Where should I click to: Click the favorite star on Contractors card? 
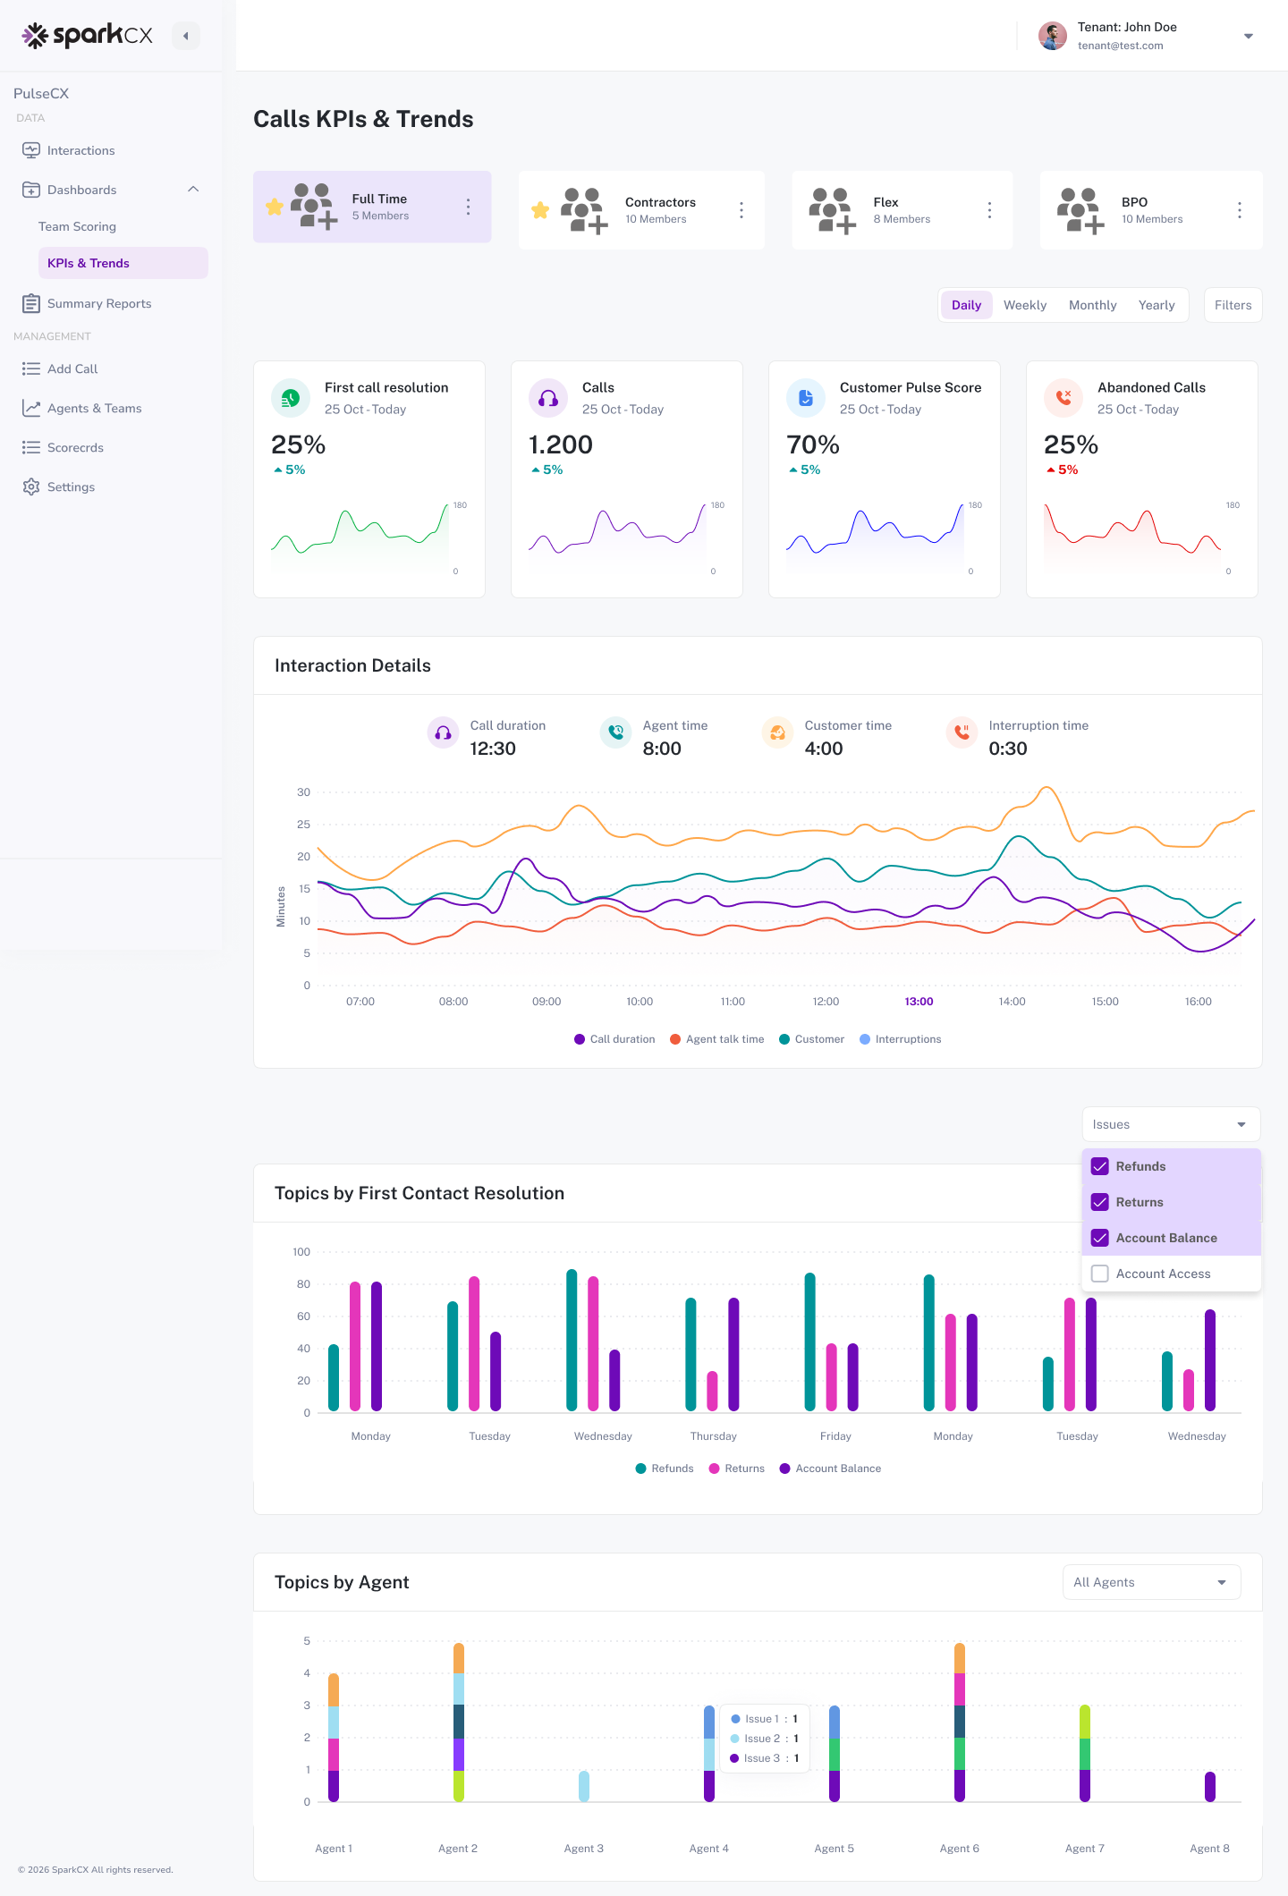tap(540, 210)
